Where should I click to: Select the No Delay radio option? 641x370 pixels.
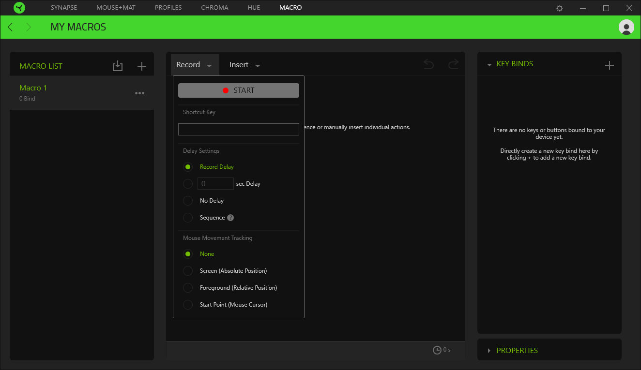point(188,201)
